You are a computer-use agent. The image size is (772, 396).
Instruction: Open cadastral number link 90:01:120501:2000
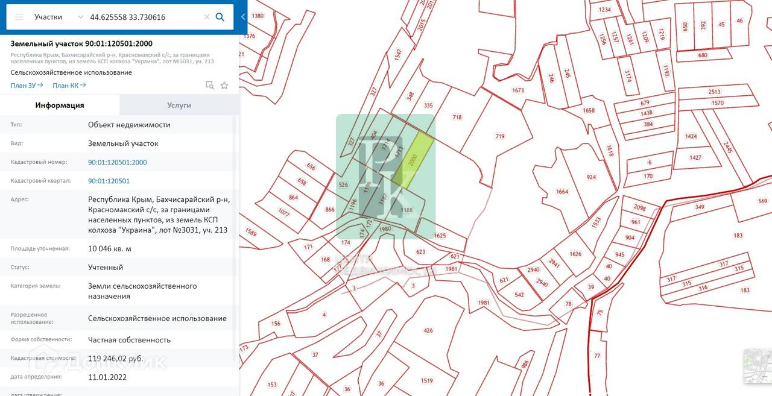[x=118, y=162]
